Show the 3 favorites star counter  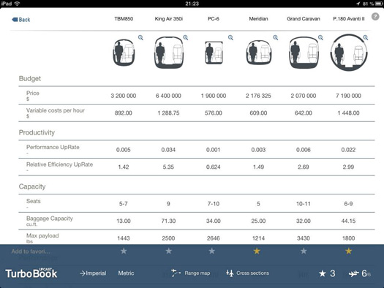(x=327, y=273)
